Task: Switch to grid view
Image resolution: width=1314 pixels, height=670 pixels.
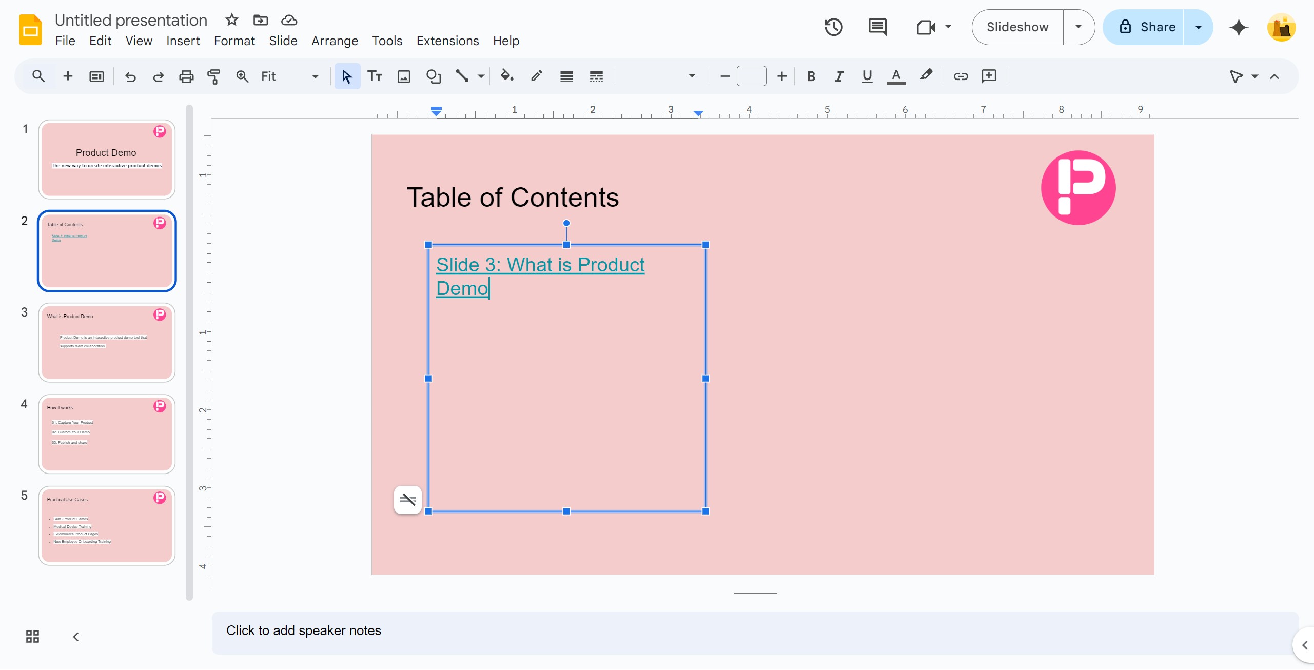Action: tap(32, 637)
